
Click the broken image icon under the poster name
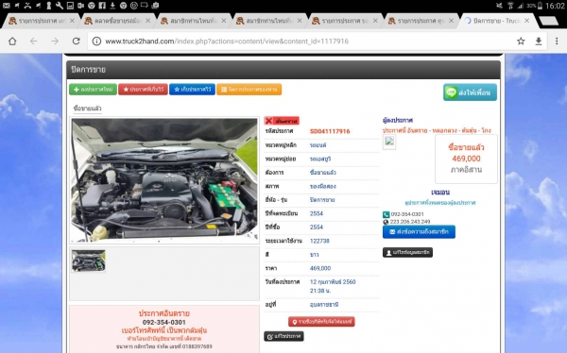coord(389,142)
